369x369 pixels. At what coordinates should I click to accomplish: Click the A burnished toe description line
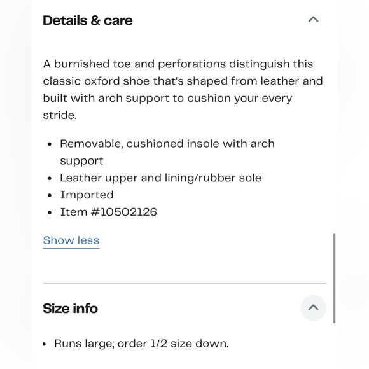click(x=178, y=64)
